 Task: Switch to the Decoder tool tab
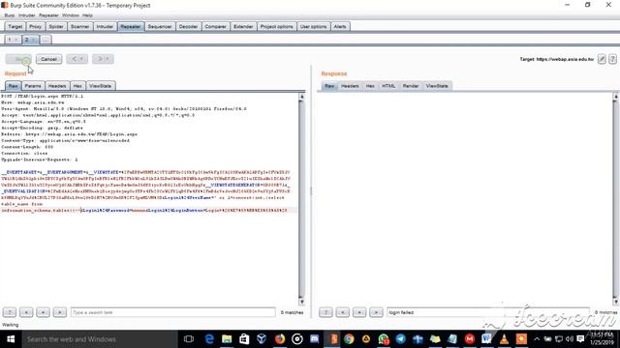click(188, 26)
